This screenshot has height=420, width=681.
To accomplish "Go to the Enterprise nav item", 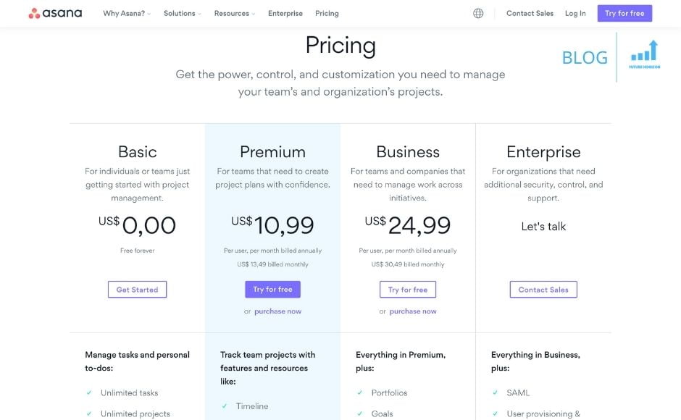I will coord(285,13).
